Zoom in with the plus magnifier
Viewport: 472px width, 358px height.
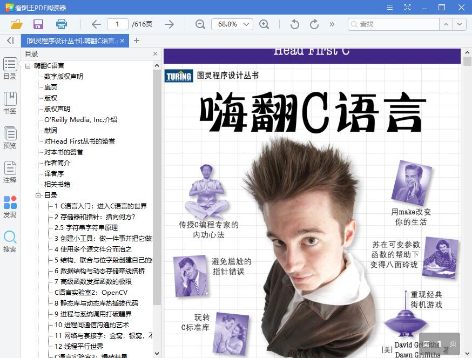click(264, 24)
